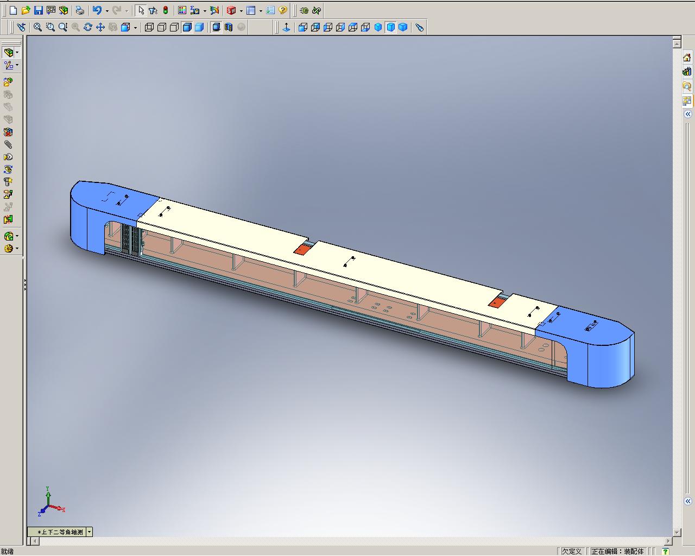Expand the dropdown next to sigma tool
Image resolution: width=695 pixels, height=556 pixels.
(x=204, y=10)
